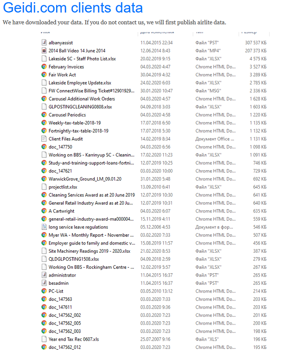Select file name general-retail-industry-award-ma000004
Screen dimensions: 295x351
[91, 219]
